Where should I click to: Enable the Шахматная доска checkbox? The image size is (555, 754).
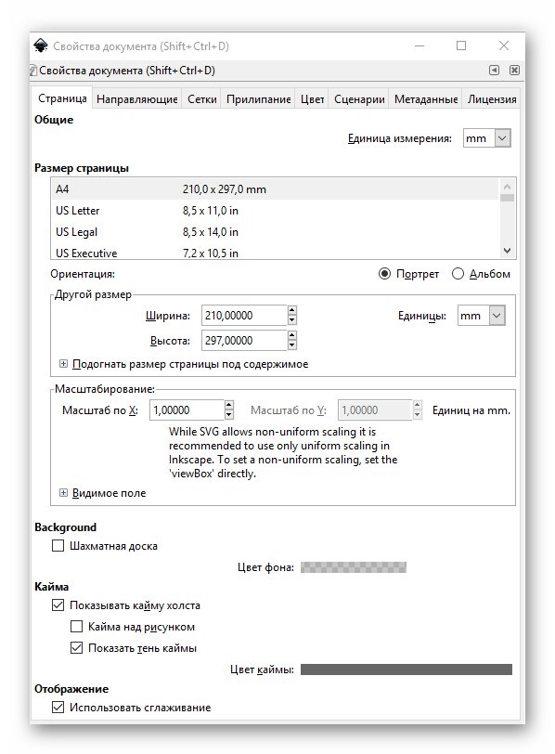[x=58, y=545]
